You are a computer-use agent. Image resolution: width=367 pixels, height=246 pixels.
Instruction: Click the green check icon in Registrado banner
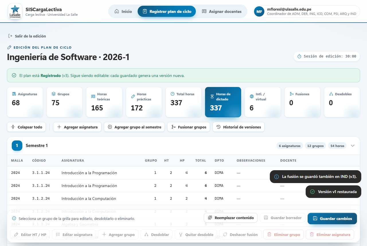pos(14,76)
